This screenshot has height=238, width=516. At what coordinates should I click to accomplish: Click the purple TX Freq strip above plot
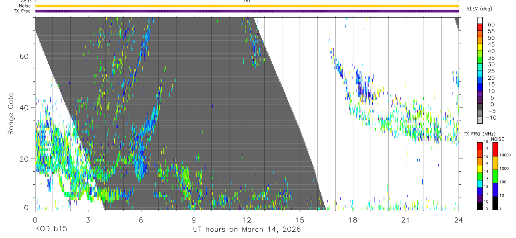[x=247, y=11]
